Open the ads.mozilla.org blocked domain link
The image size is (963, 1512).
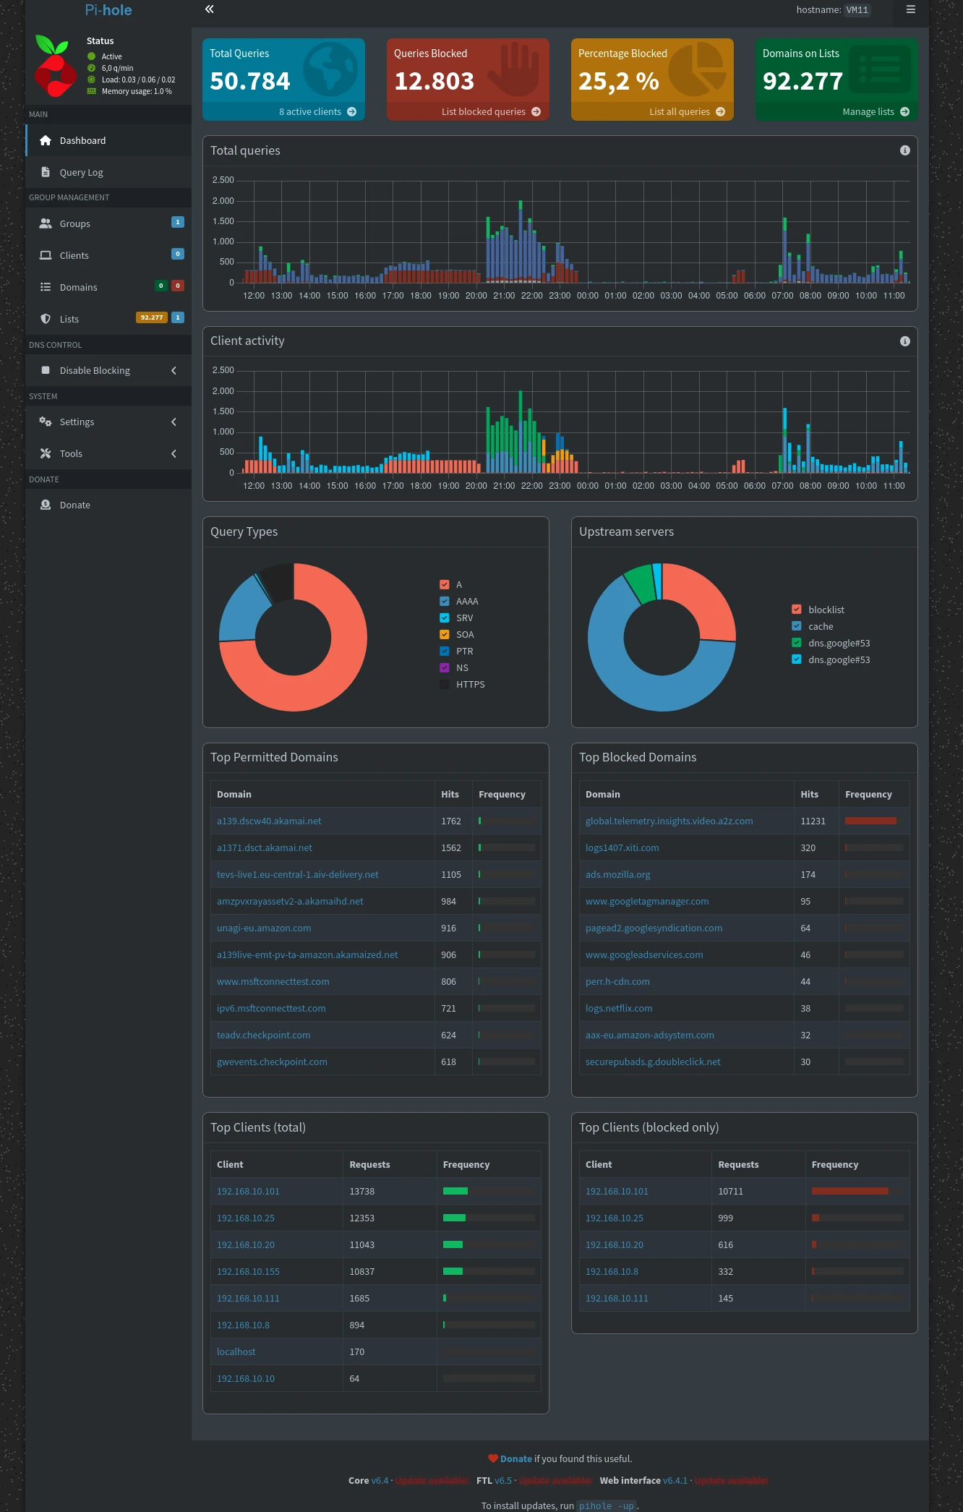click(617, 875)
